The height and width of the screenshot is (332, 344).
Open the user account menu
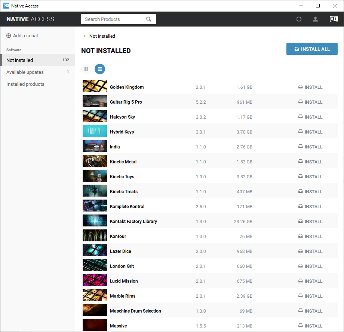coord(316,19)
